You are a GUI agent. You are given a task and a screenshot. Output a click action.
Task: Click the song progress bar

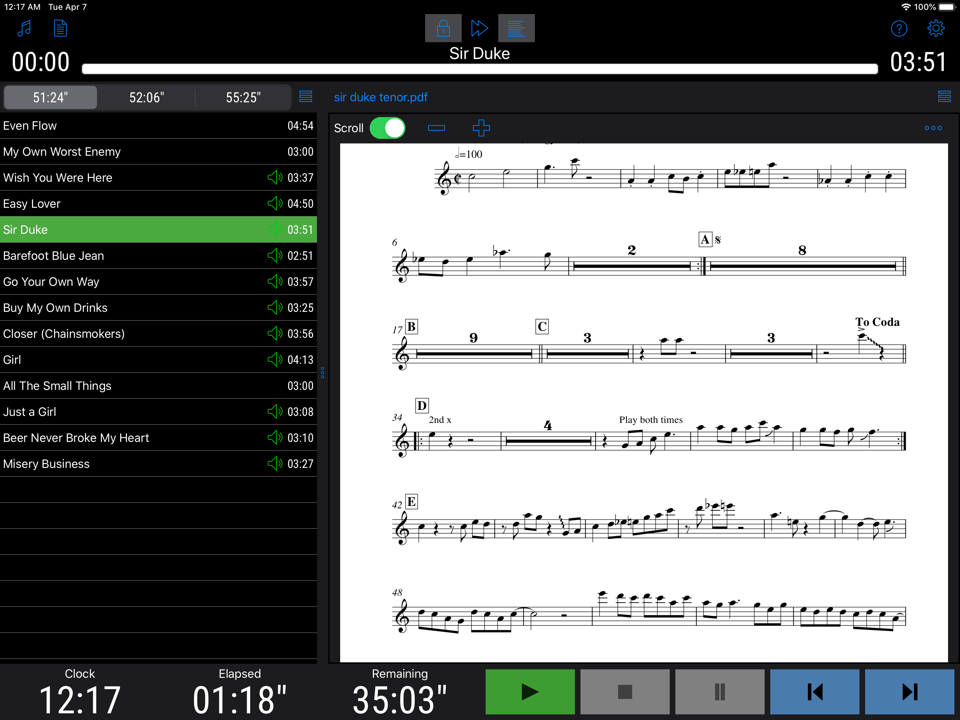(x=480, y=69)
